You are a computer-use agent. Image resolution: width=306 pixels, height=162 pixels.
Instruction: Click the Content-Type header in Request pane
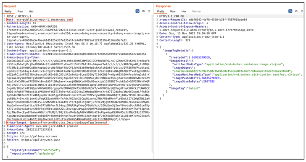click(x=39, y=51)
